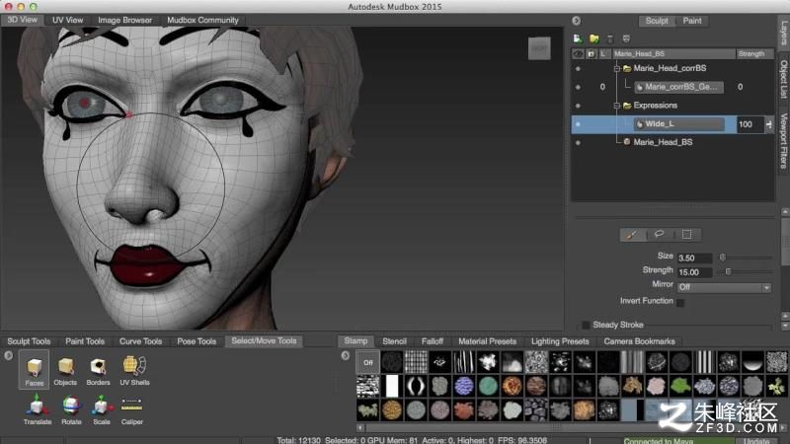Viewport: 790px width, 444px height.
Task: Click the stamp tray collapse arrow
Action: tap(345, 355)
